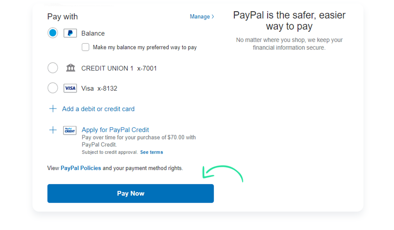The width and height of the screenshot is (394, 230).
Task: Check Make my balance my preferred way to pay
Action: click(85, 47)
